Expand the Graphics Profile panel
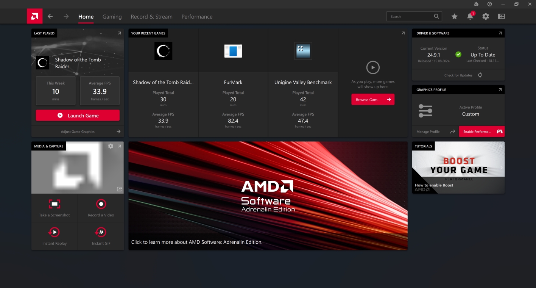The width and height of the screenshot is (536, 288). pos(500,90)
